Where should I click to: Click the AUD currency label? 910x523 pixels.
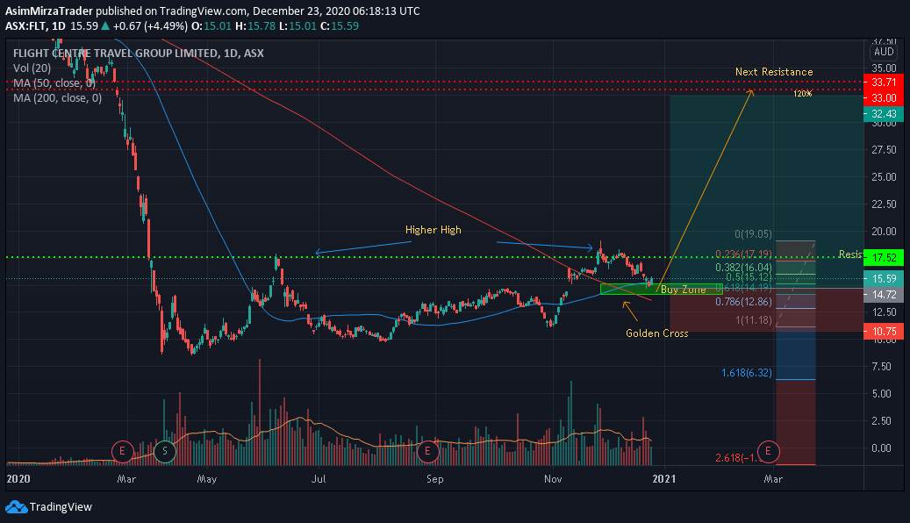884,52
